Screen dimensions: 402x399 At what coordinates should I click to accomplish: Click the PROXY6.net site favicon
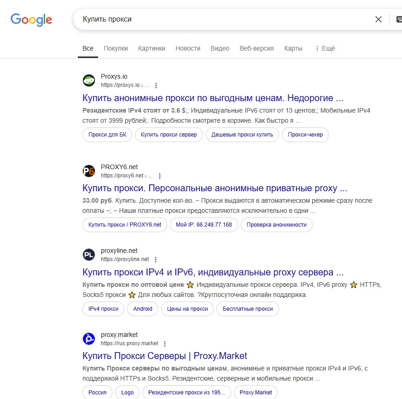(x=89, y=171)
